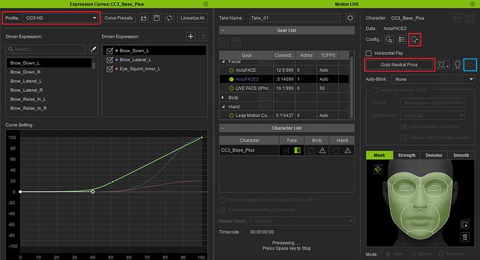480x260 pixels.
Task: Uncheck driven Eye_Squint_Inner_L checkbox
Action: click(110, 69)
